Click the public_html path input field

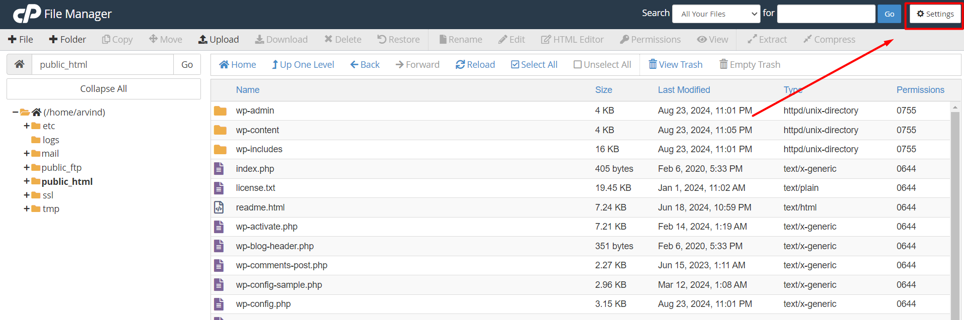(x=103, y=64)
